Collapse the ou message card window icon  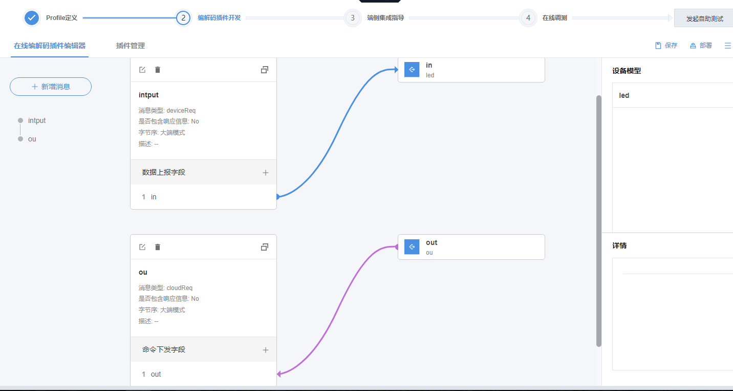pos(265,247)
